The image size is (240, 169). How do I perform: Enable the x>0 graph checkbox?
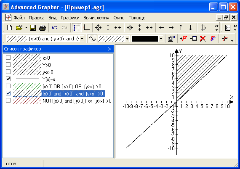click(x=8, y=57)
